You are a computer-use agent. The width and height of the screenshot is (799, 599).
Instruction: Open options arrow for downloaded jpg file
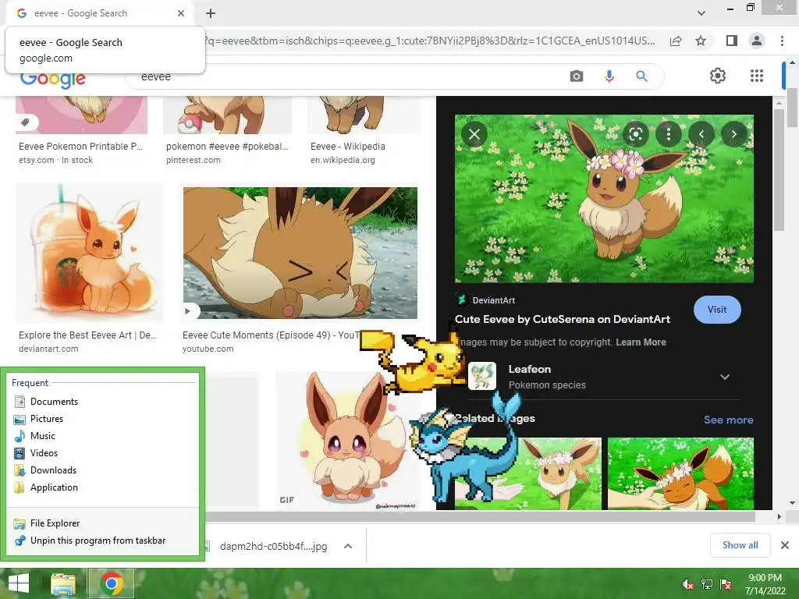click(x=348, y=546)
